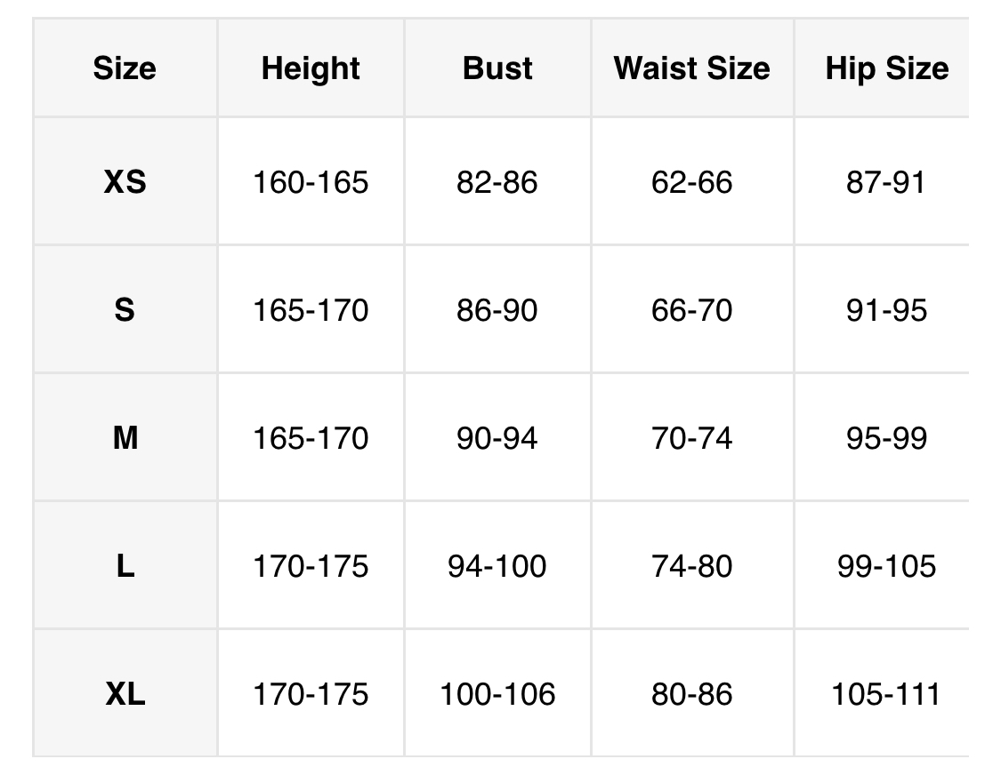Click the bust value 82-86
Image resolution: width=1001 pixels, height=767 pixels.
497,182
